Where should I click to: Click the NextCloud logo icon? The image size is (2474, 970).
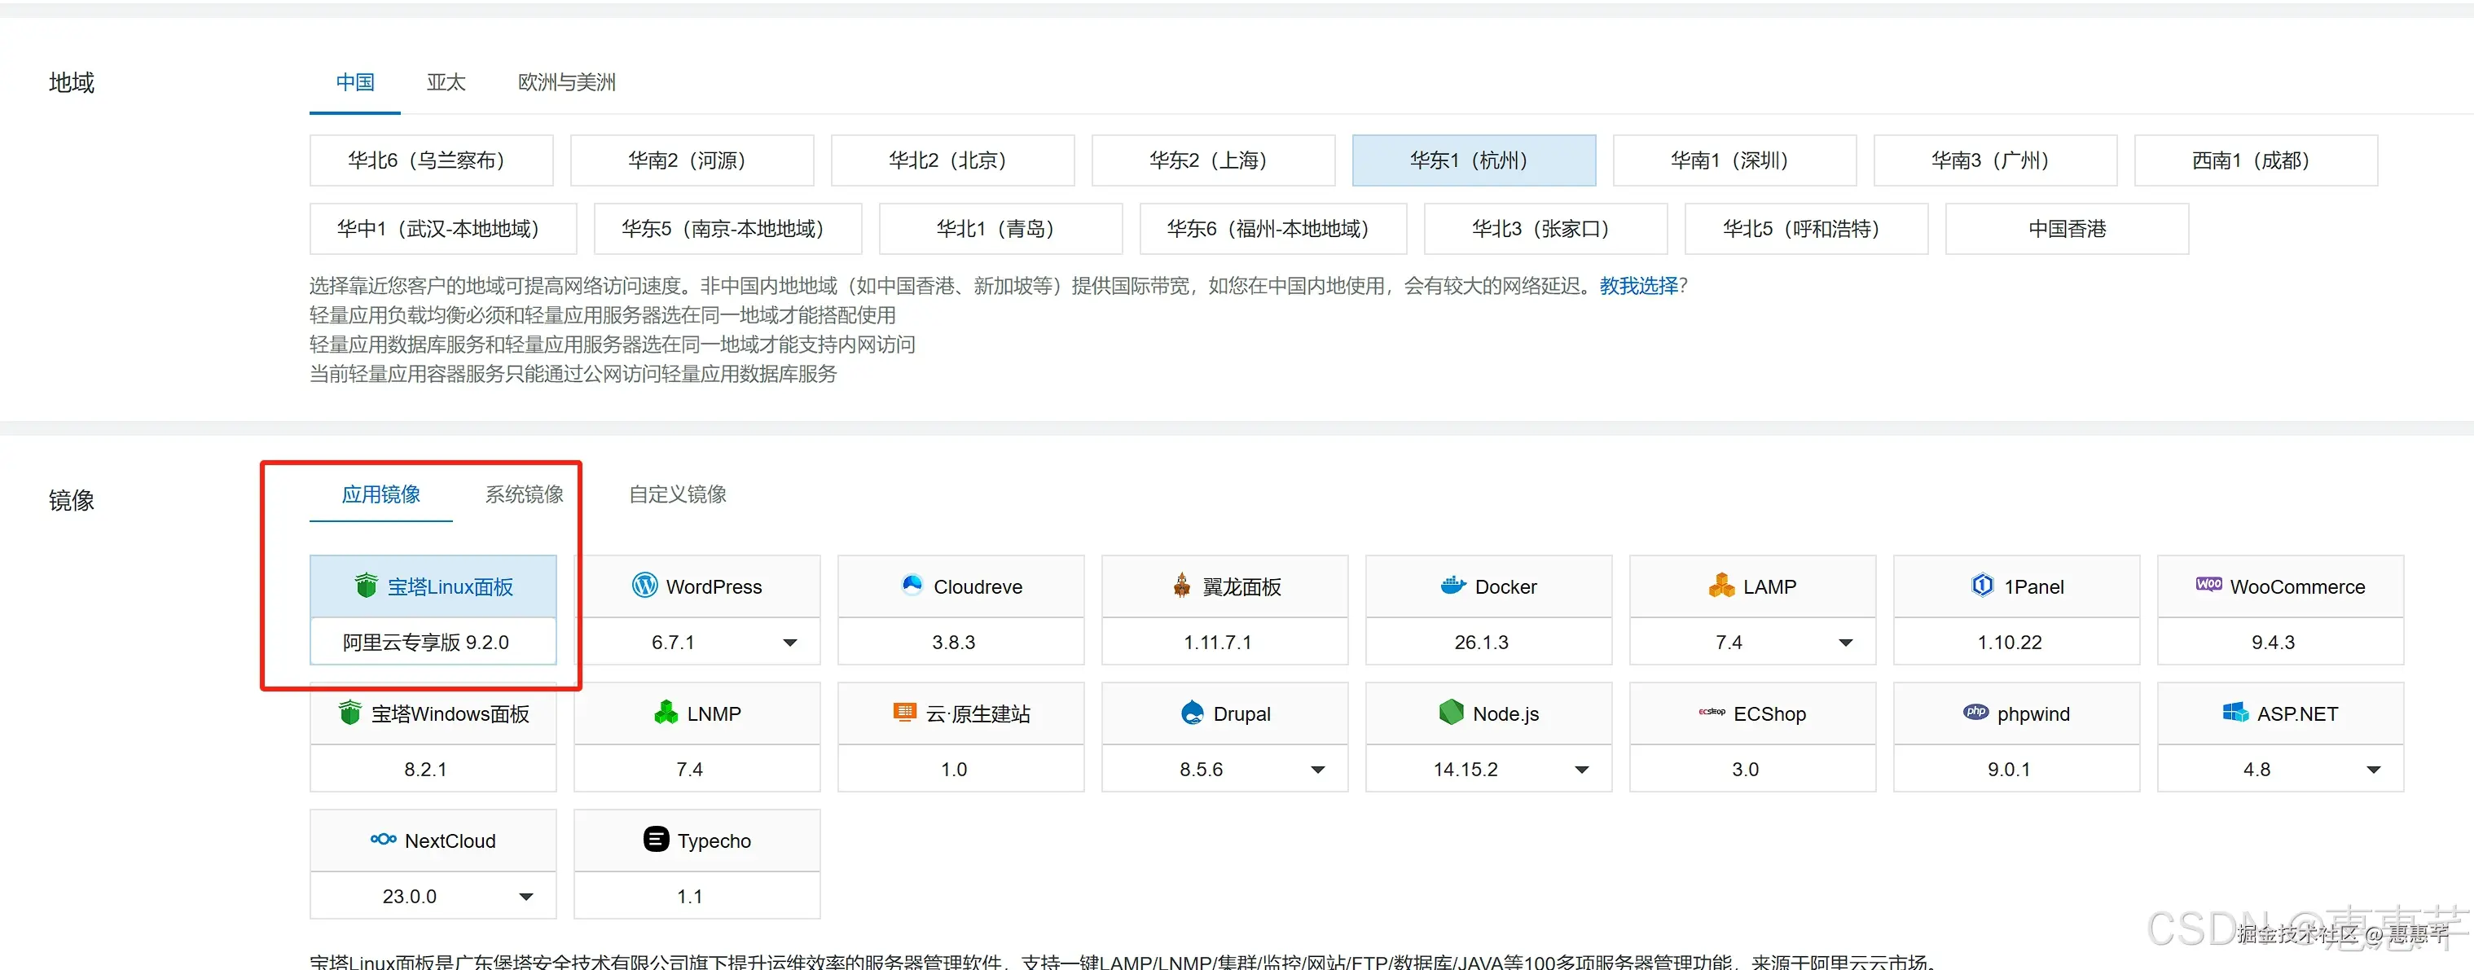pos(383,840)
